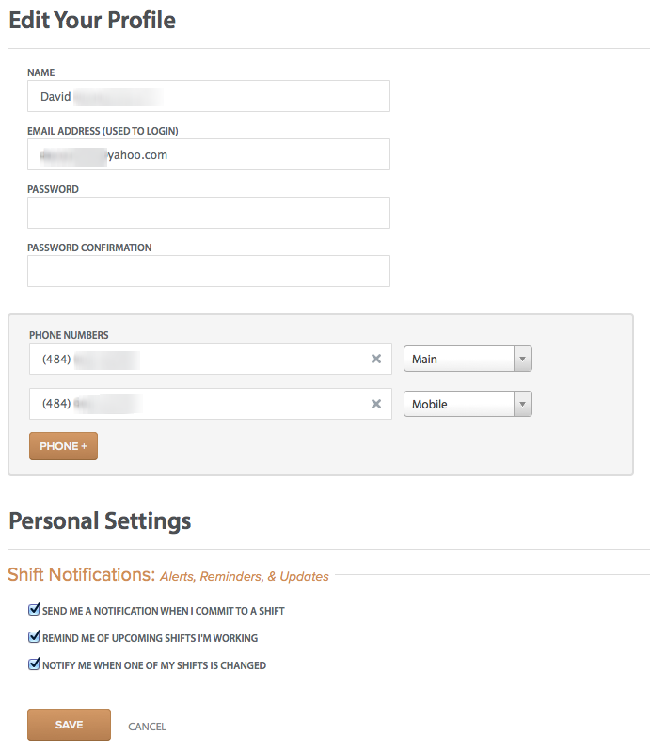Remove the Main phone number entry
The height and width of the screenshot is (752, 650).
pyautogui.click(x=376, y=359)
